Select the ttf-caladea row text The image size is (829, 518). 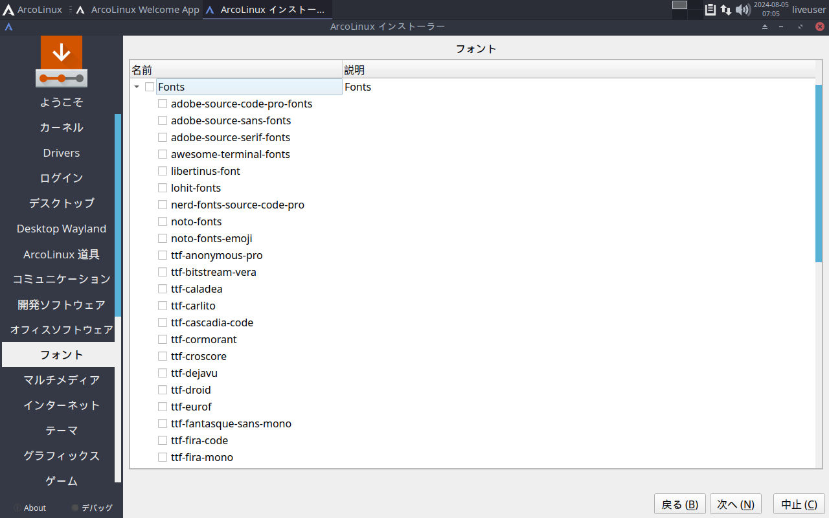click(197, 289)
